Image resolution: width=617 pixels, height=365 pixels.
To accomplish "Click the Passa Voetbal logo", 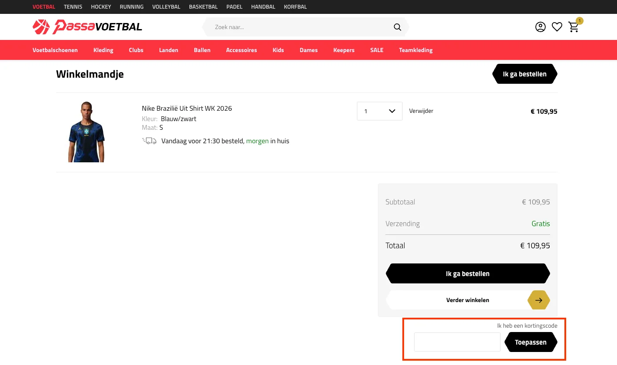I will click(87, 27).
